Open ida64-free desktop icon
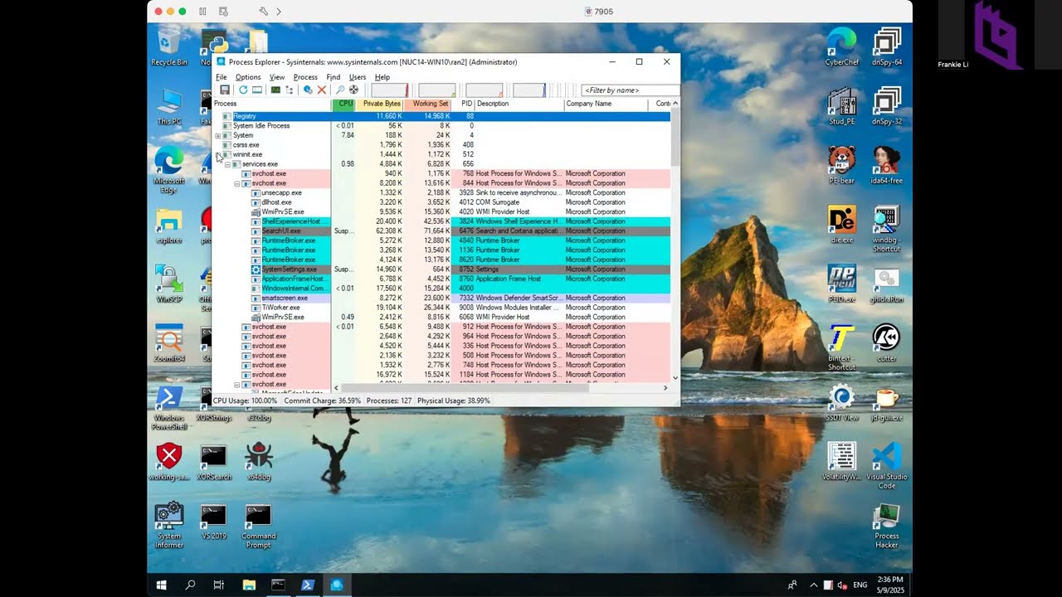Screen dimensions: 1062x597 (x=887, y=165)
